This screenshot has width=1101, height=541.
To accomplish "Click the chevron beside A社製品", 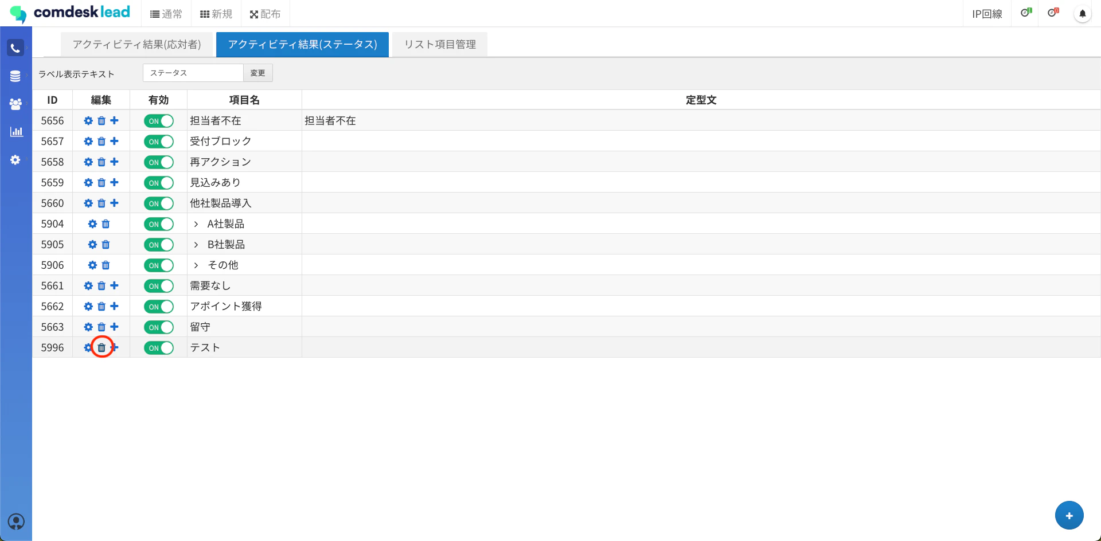I will pyautogui.click(x=196, y=224).
